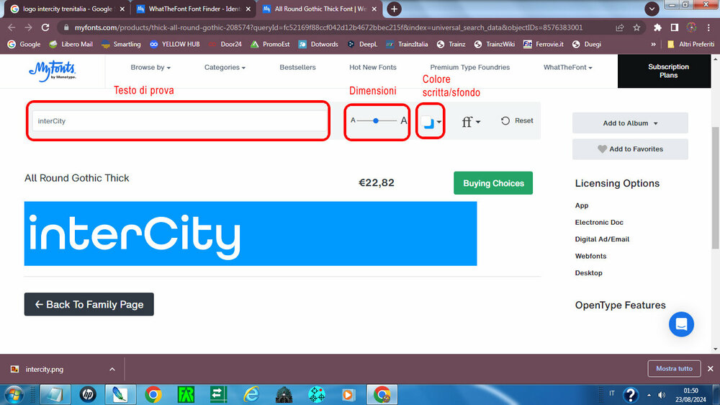Image resolution: width=720 pixels, height=405 pixels.
Task: Open the Google bookmark
Action: point(24,44)
